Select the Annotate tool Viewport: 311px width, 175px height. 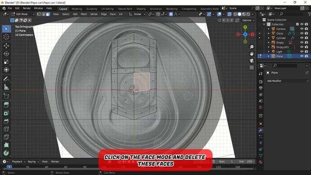(6, 79)
